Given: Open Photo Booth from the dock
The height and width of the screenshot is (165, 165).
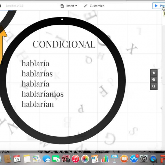Looking at the screenshot, I should (66, 159).
